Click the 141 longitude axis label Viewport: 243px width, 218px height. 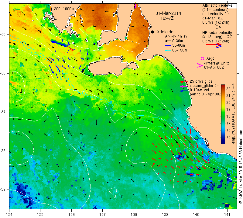pos(227,215)
